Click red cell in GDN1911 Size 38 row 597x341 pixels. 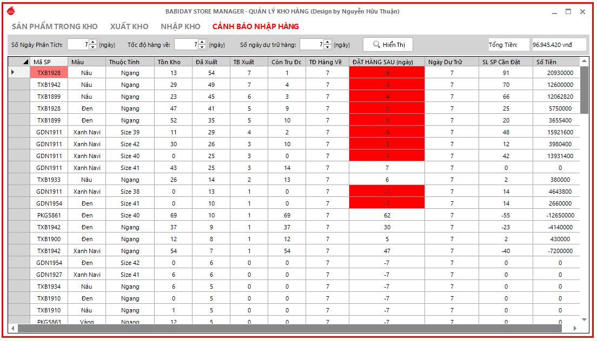click(x=387, y=192)
